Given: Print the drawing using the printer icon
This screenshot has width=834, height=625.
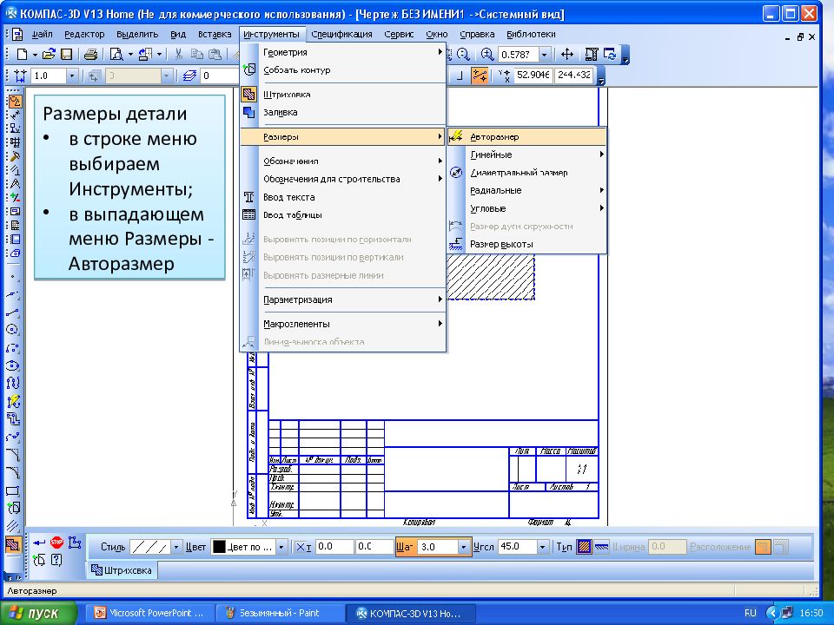Looking at the screenshot, I should click(91, 54).
